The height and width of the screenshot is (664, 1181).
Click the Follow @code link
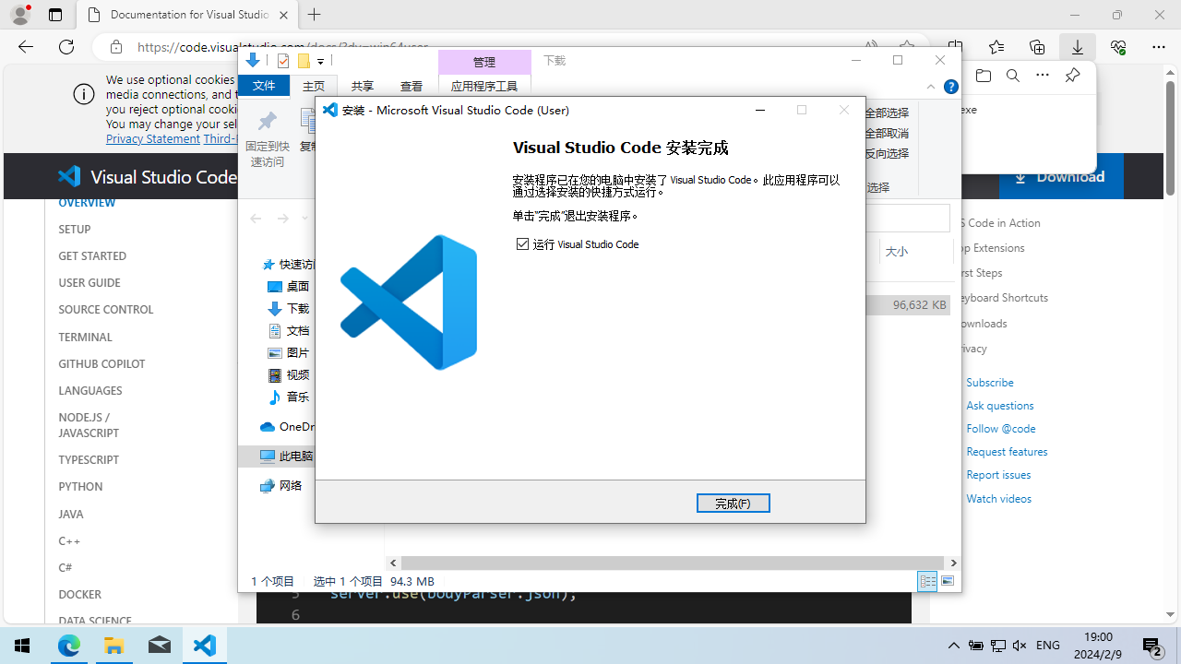[1001, 428]
